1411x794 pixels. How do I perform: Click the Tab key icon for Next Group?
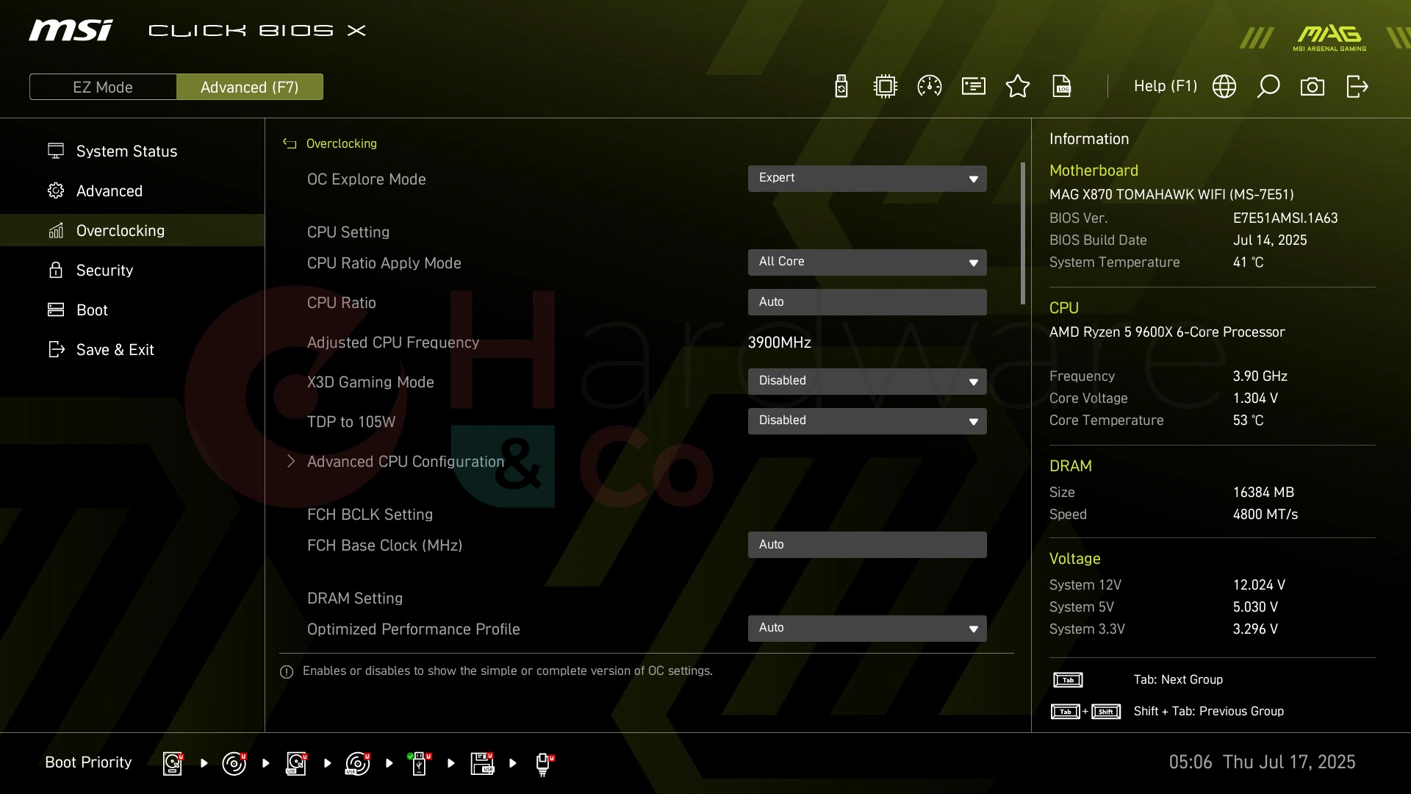tap(1068, 680)
